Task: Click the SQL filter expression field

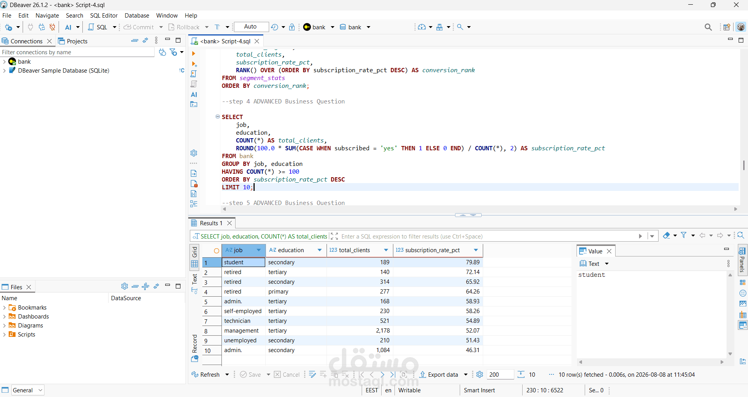Action: tap(488, 236)
